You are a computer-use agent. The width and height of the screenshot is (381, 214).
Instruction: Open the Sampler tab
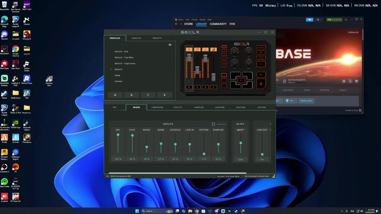tap(199, 107)
